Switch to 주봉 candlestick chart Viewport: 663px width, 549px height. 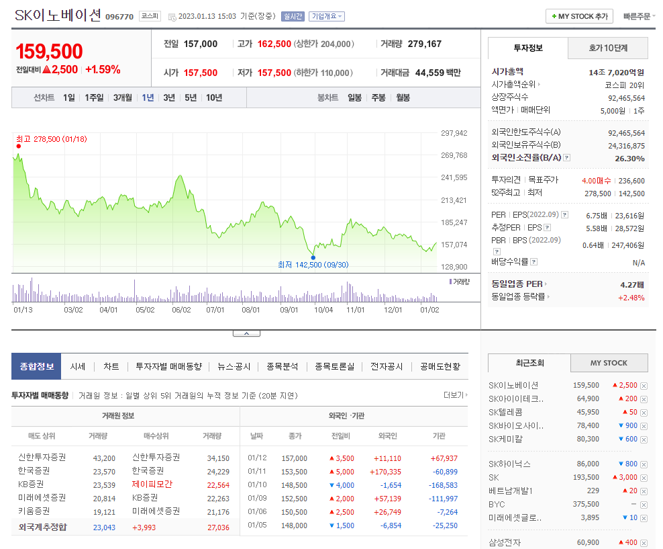tap(378, 98)
